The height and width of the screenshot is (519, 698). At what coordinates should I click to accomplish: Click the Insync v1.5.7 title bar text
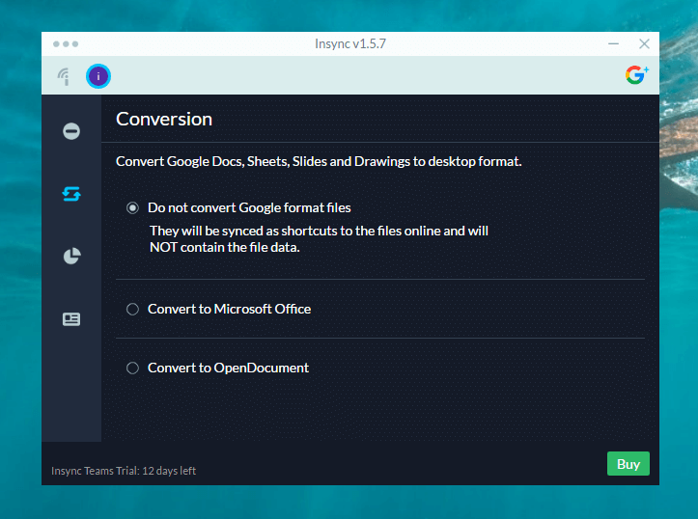pos(349,44)
